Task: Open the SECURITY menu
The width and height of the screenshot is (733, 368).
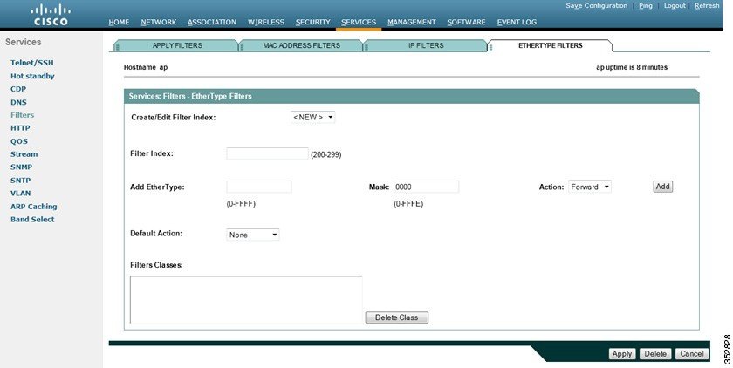Action: click(312, 22)
